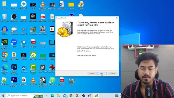Go back with the < Back button
Viewport: 174px width, 98px height.
tap(92, 73)
